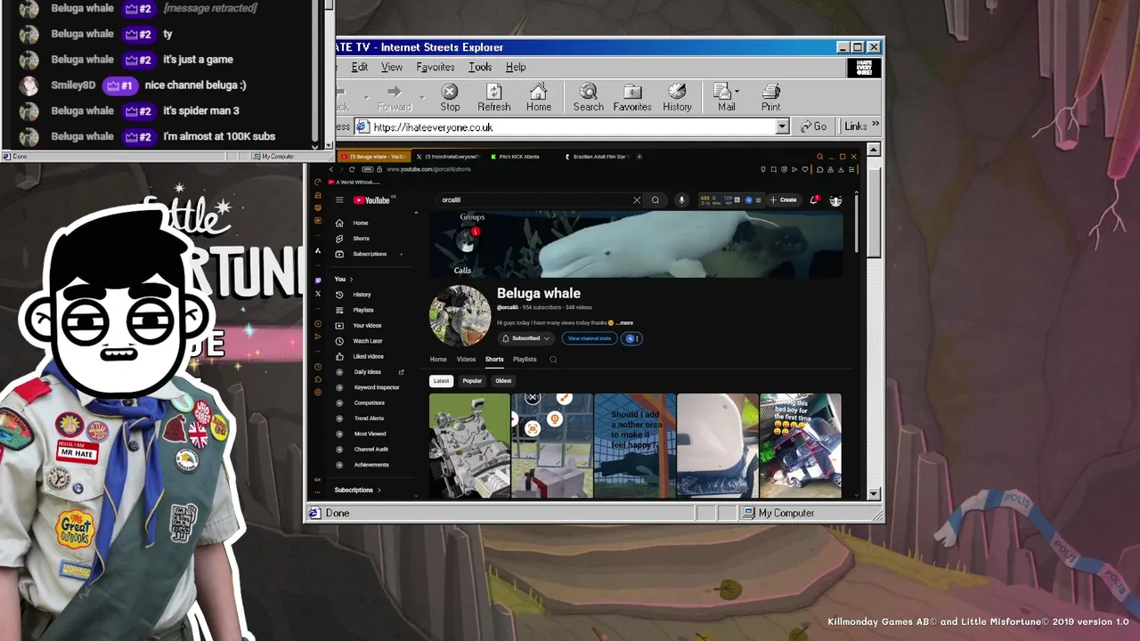The image size is (1140, 641).
Task: Open the Help menu
Action: 516,67
